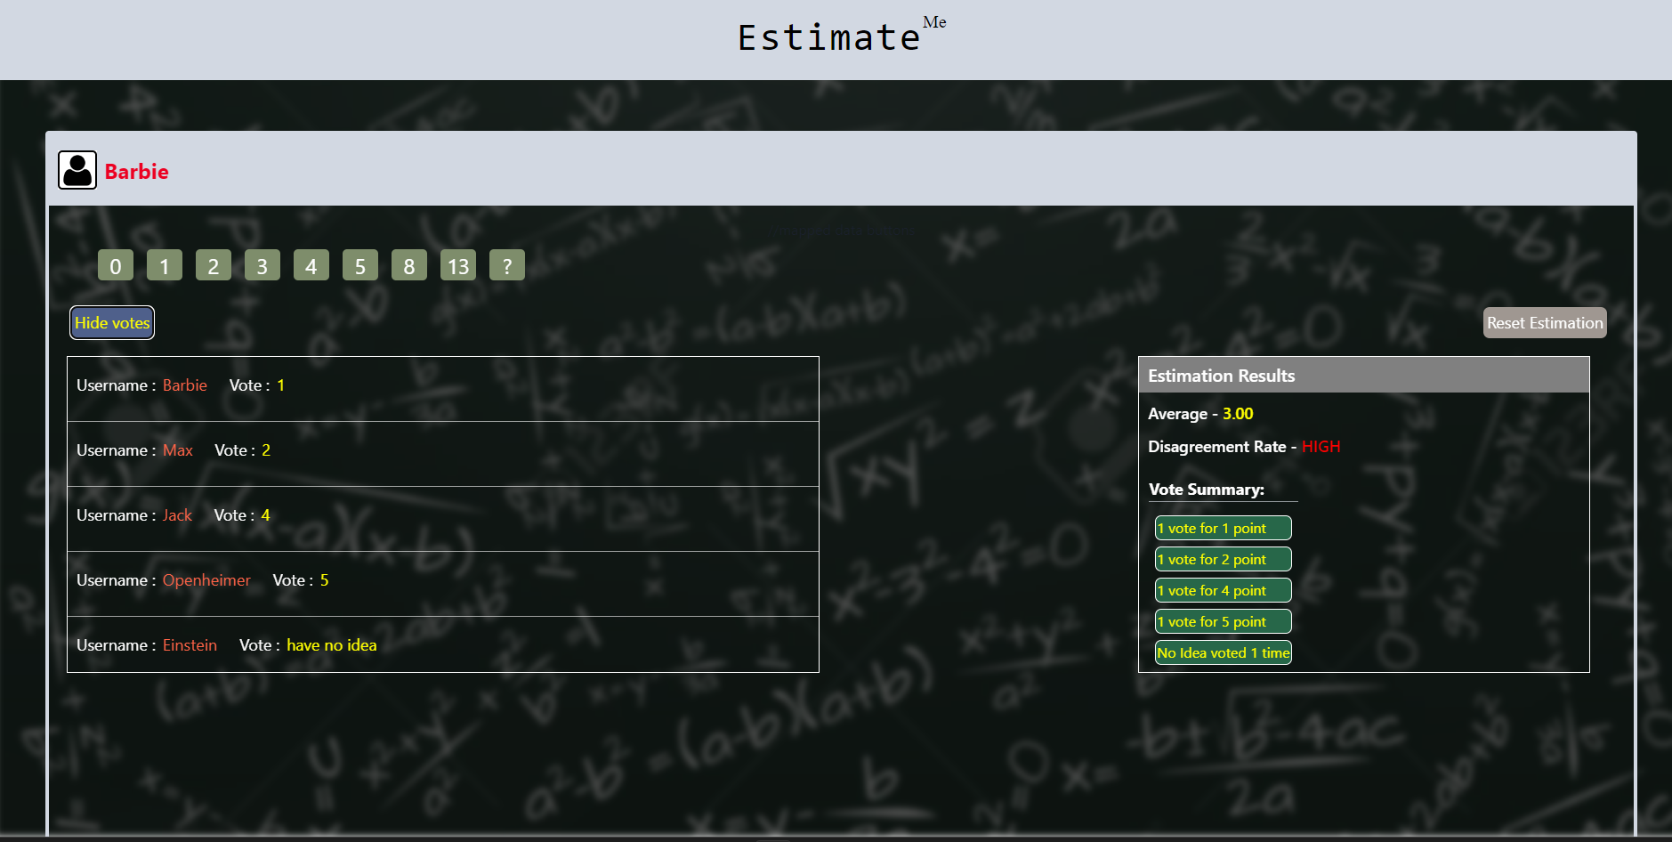The height and width of the screenshot is (842, 1672).
Task: Choose the question mark card
Action: click(x=507, y=265)
